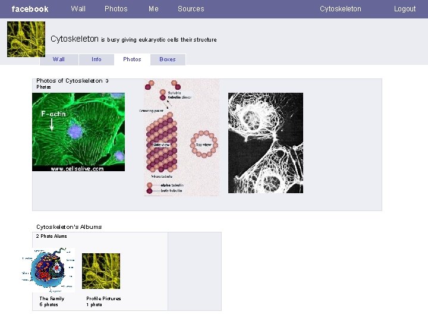The width and height of the screenshot is (428, 321).
Task: Open the Profile Pictures album thumbnail
Action: (x=101, y=271)
